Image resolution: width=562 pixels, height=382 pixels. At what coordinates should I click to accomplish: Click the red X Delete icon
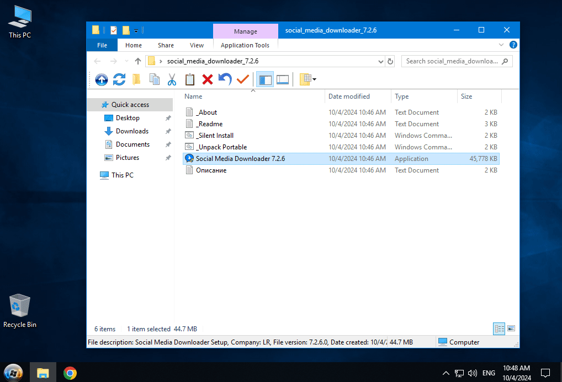pos(208,79)
